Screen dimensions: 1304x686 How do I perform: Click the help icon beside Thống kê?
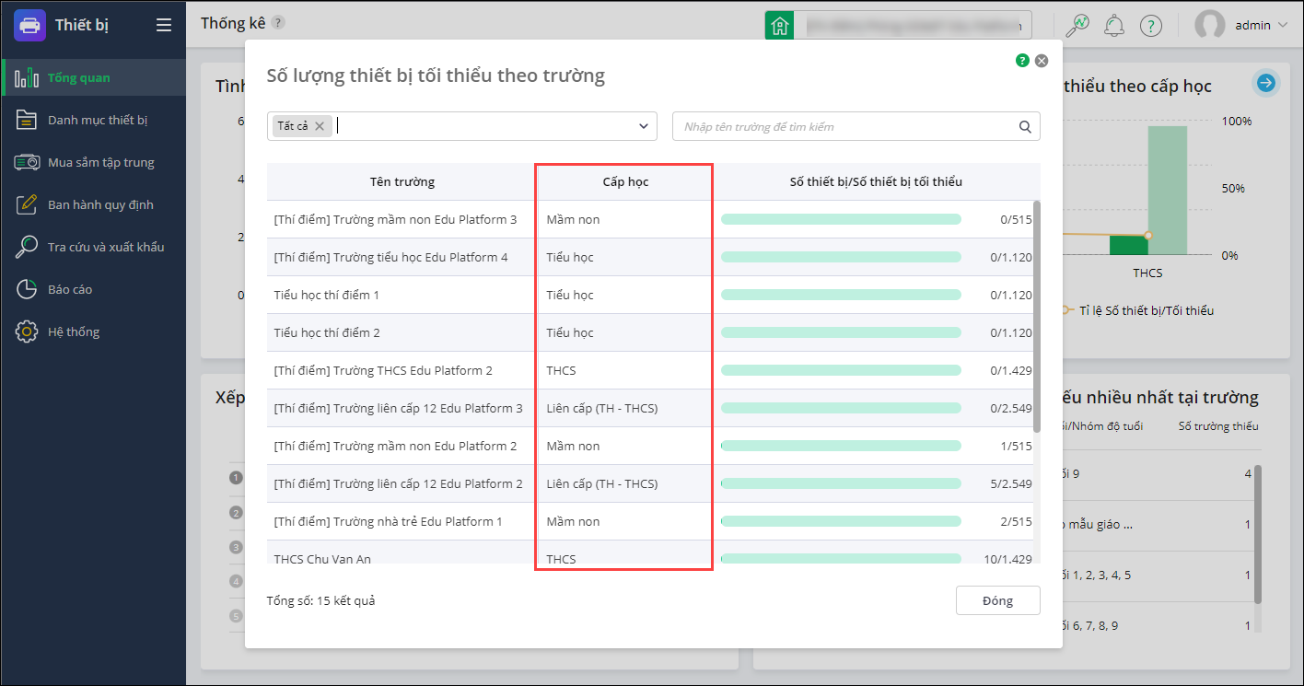278,23
